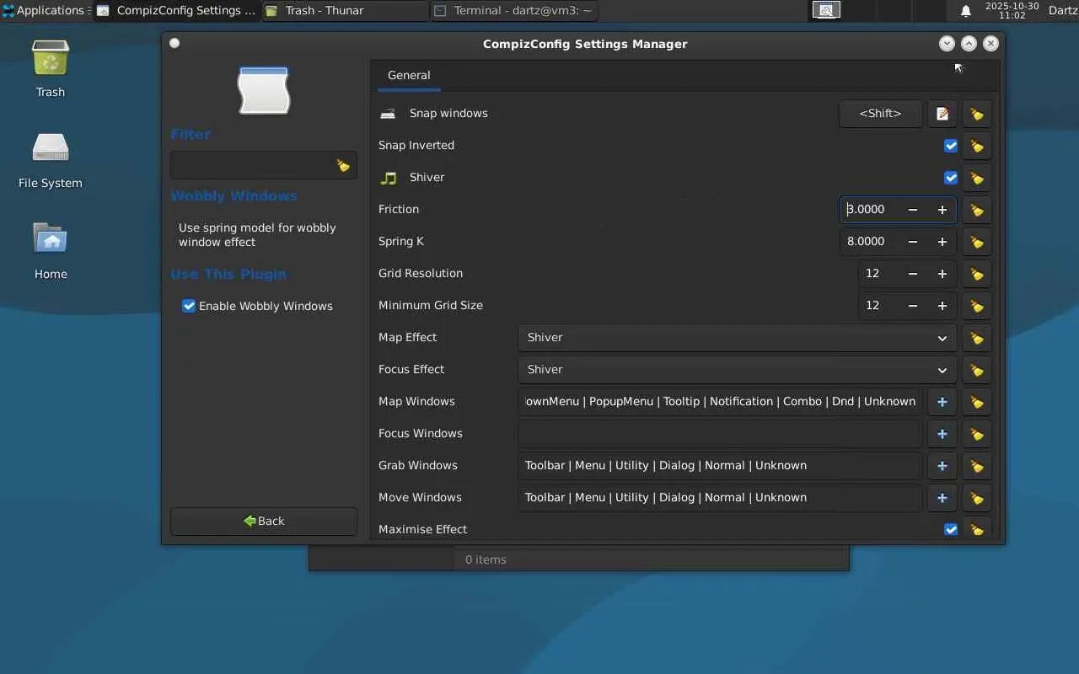Increase Grid Resolution with the plus button
This screenshot has height=674, width=1079.
point(942,274)
